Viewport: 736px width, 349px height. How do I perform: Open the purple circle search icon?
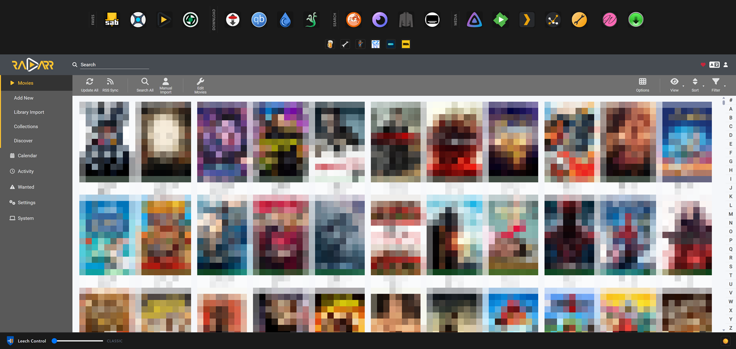coord(380,20)
